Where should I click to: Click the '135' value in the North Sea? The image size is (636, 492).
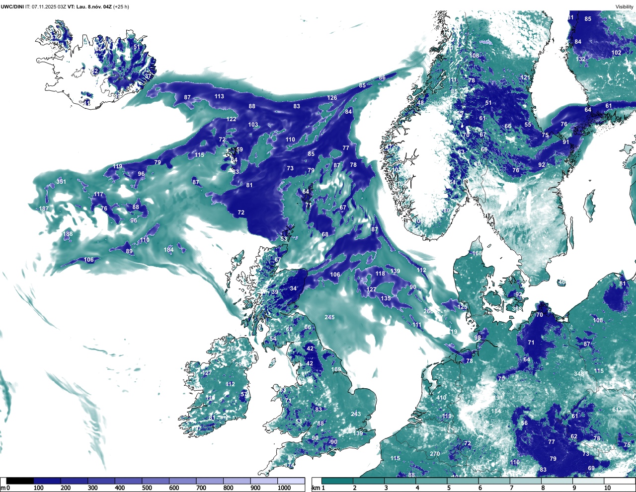(x=386, y=298)
